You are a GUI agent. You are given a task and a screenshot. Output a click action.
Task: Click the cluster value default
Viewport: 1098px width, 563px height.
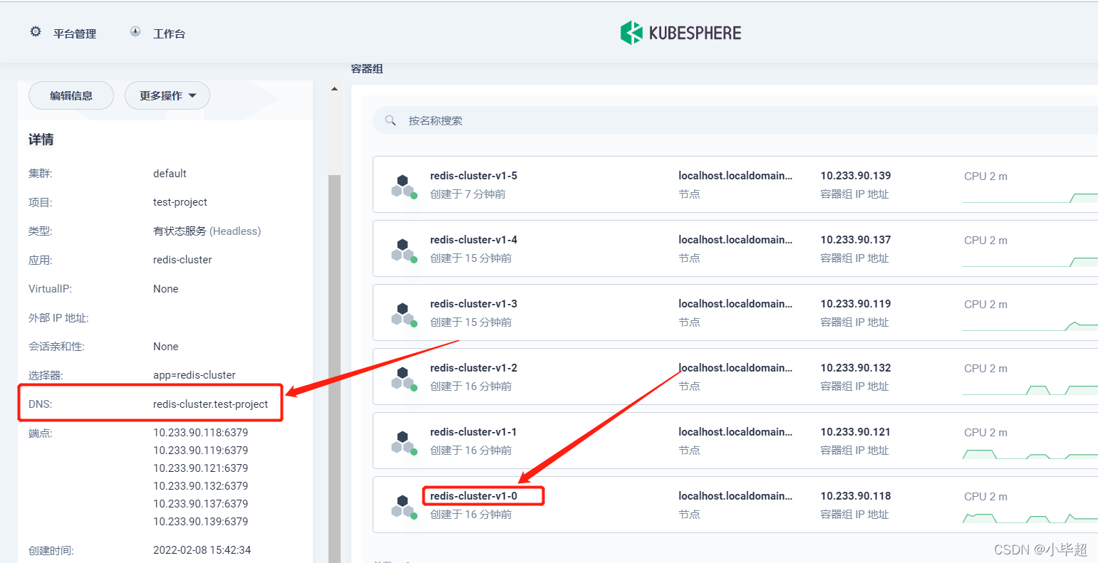(170, 174)
